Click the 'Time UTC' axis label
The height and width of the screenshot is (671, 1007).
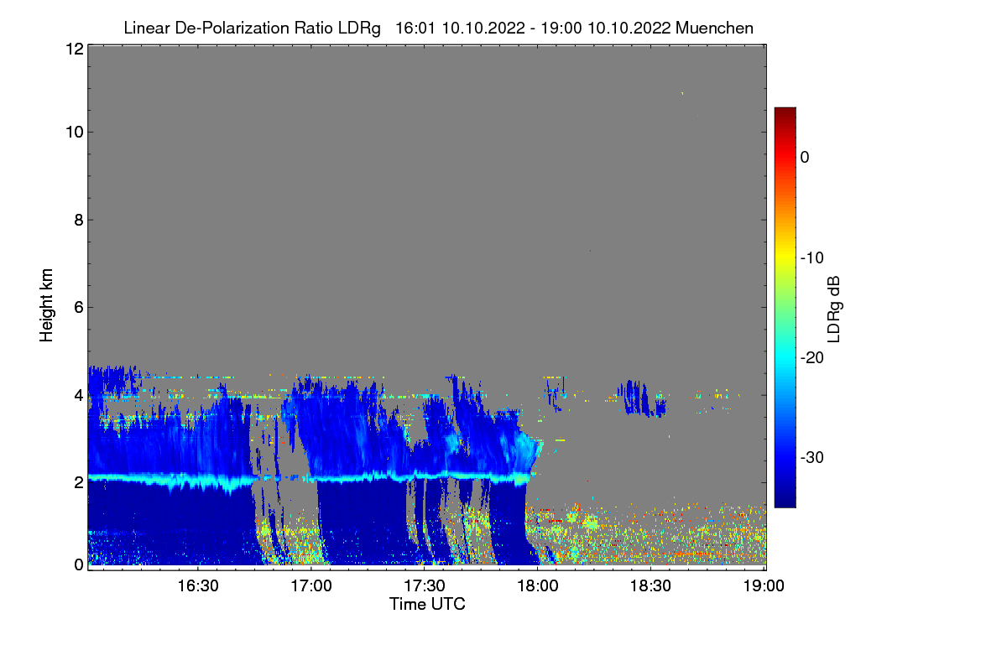coord(427,604)
